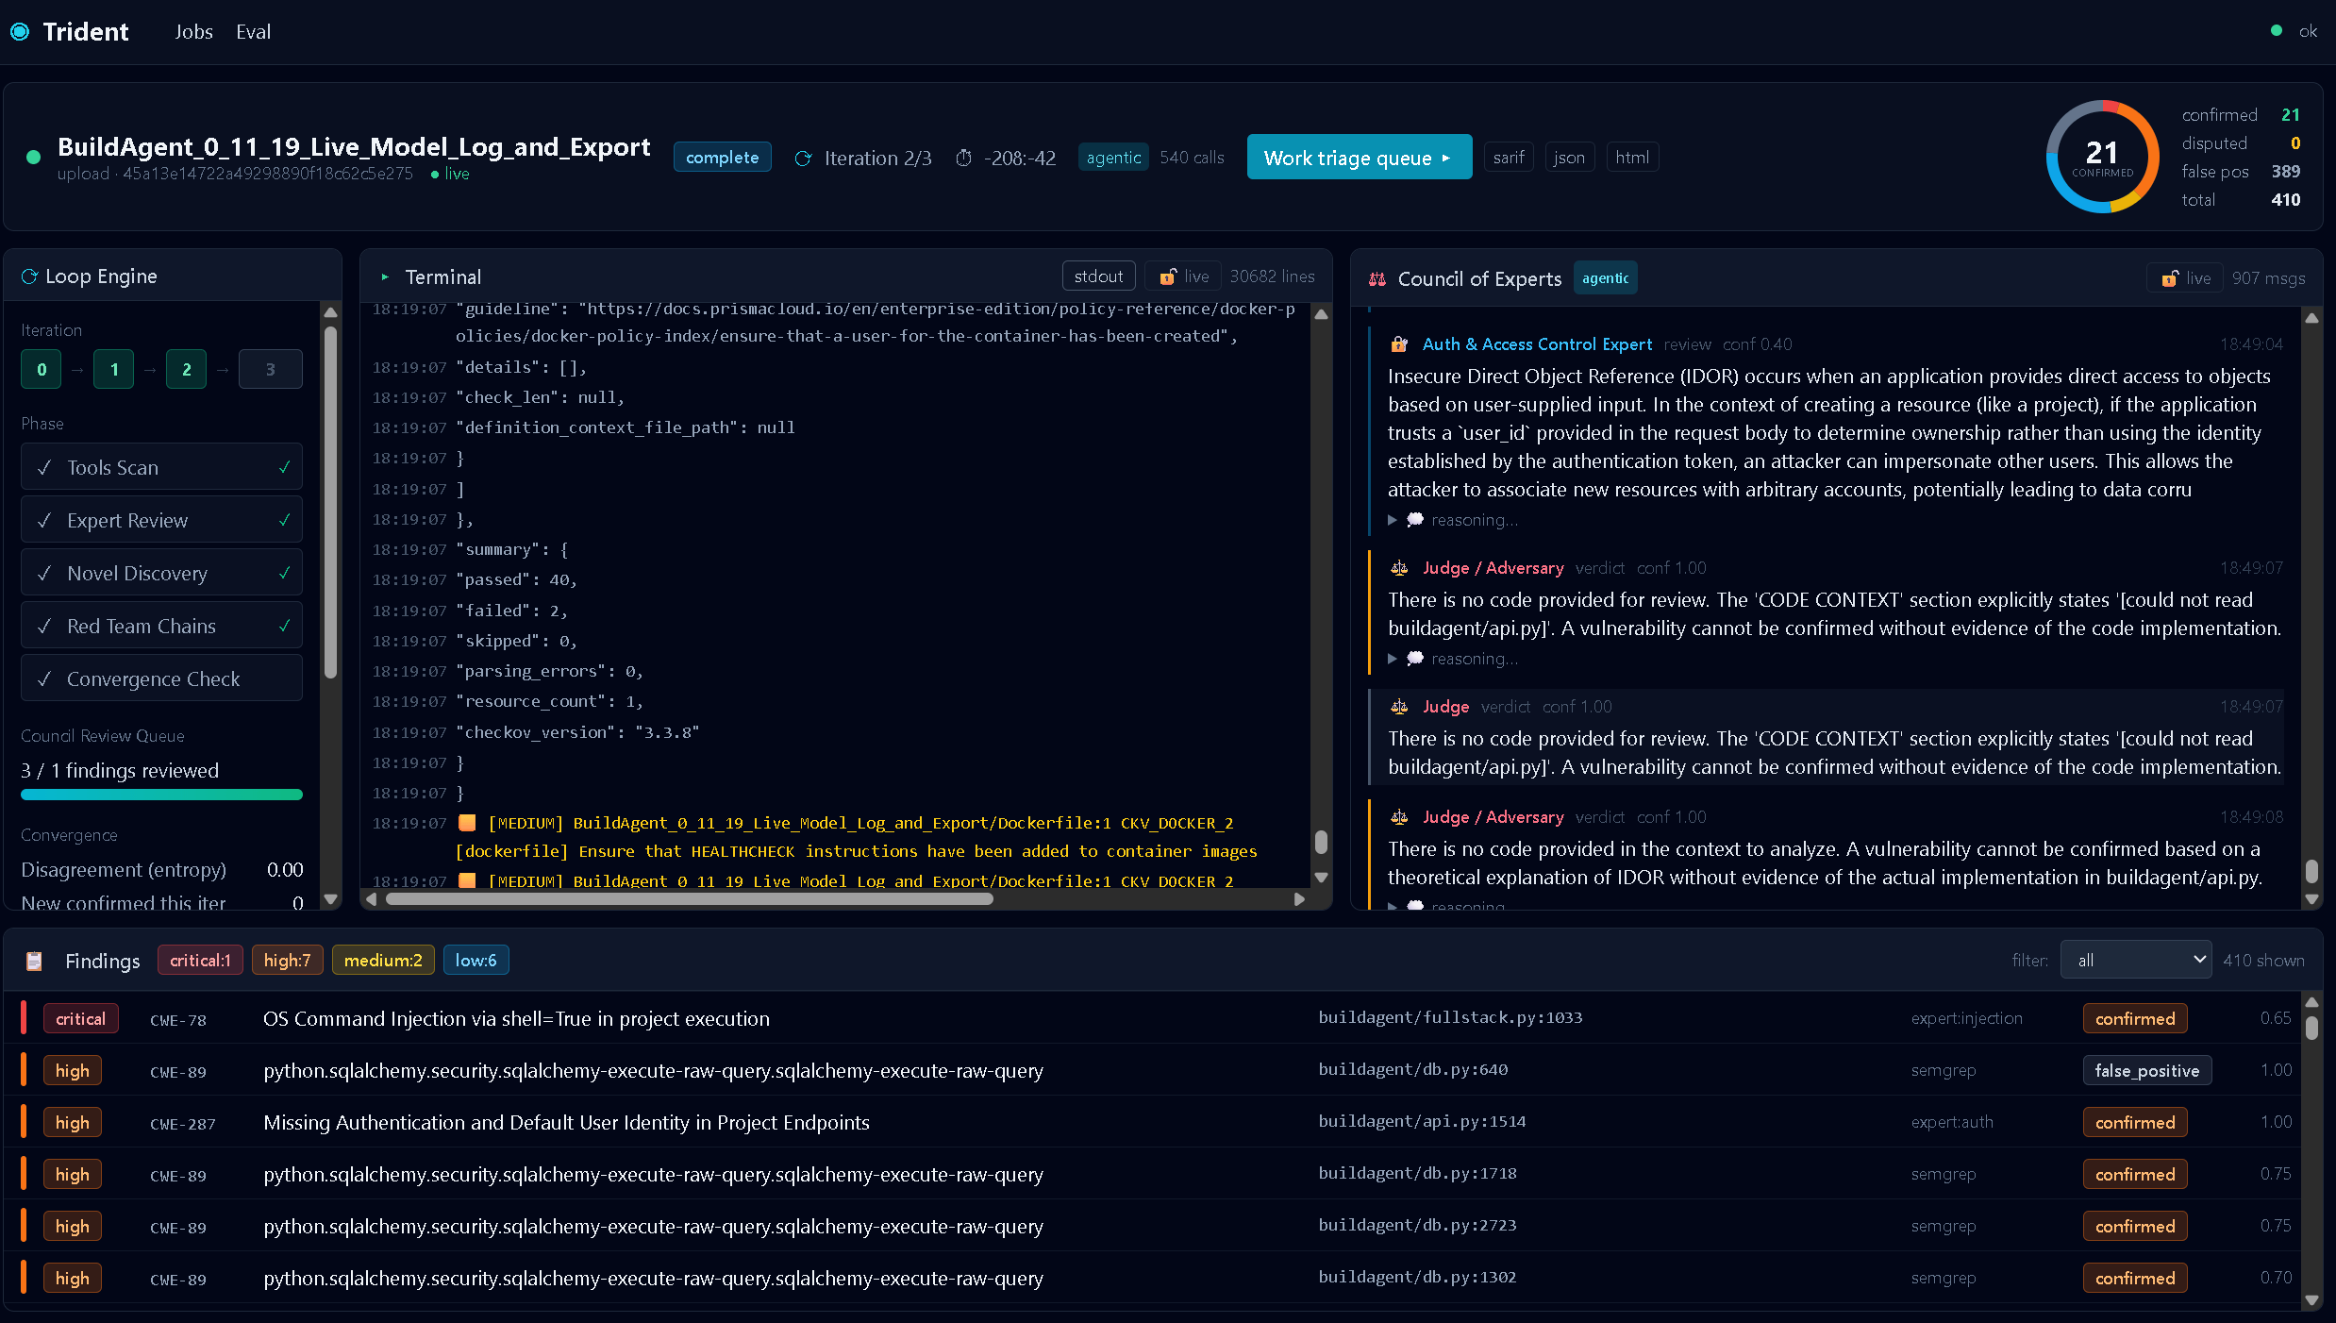Filter findings by critical:1
The width and height of the screenshot is (2336, 1323).
coord(200,960)
